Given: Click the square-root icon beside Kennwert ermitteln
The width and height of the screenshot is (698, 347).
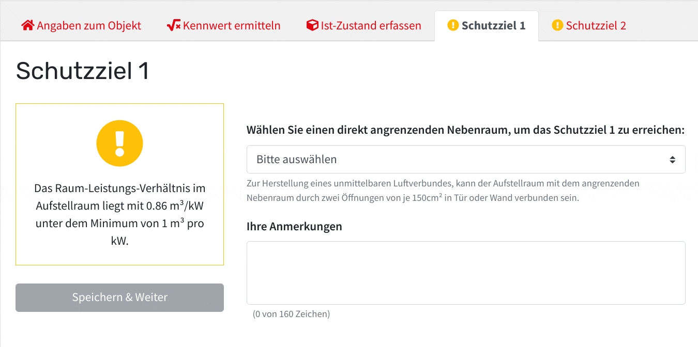Looking at the screenshot, I should click(x=174, y=25).
